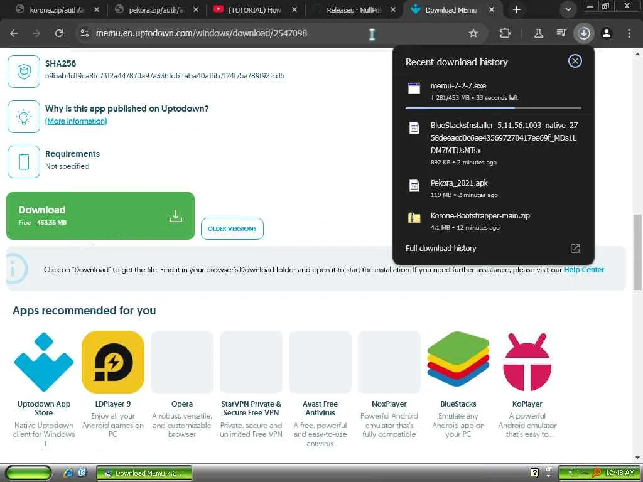Open the Chrome three-dot menu

coord(629,34)
